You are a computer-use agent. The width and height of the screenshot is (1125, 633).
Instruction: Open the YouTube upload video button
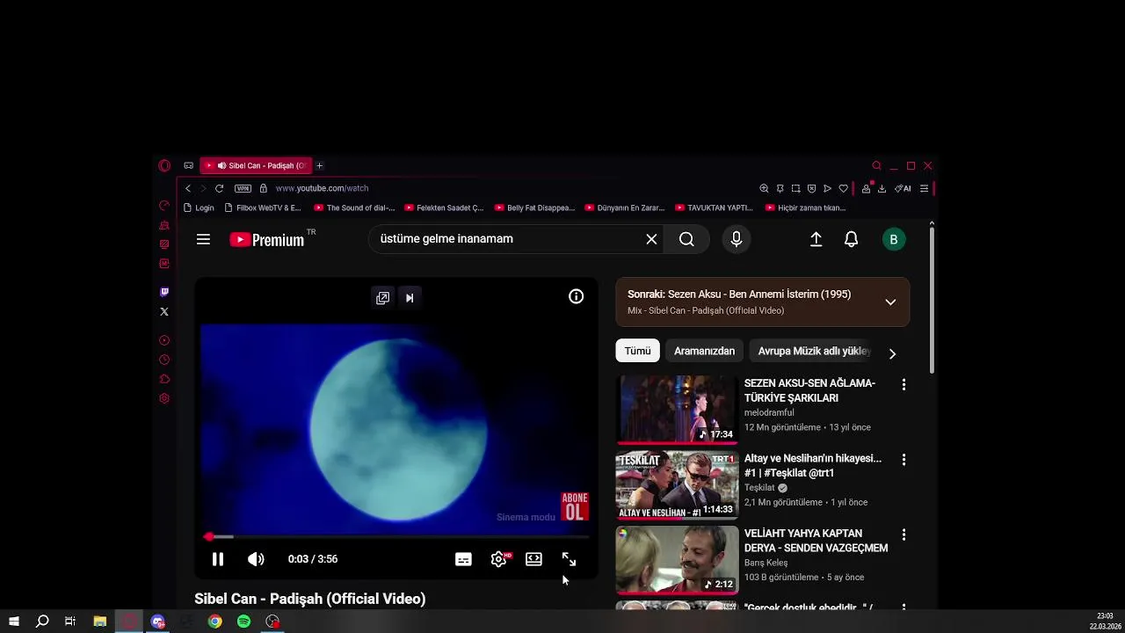coord(816,239)
